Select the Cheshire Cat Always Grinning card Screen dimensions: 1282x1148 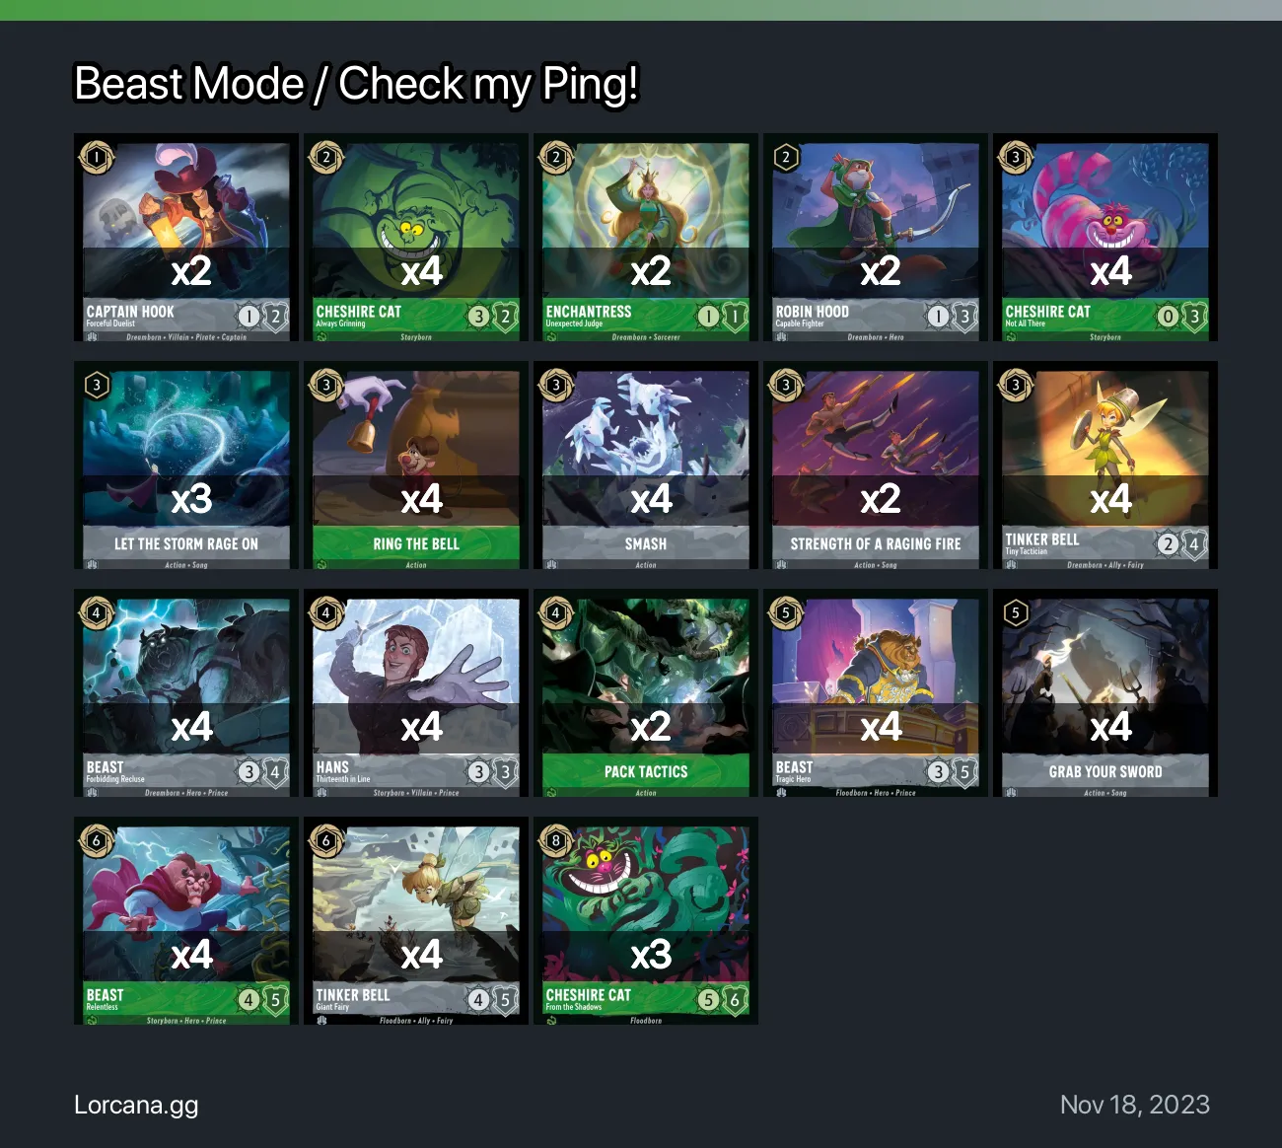[416, 238]
